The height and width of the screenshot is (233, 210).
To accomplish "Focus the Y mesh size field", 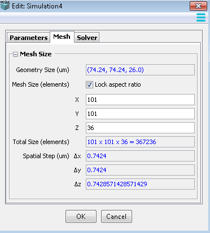I will [x=140, y=114].
